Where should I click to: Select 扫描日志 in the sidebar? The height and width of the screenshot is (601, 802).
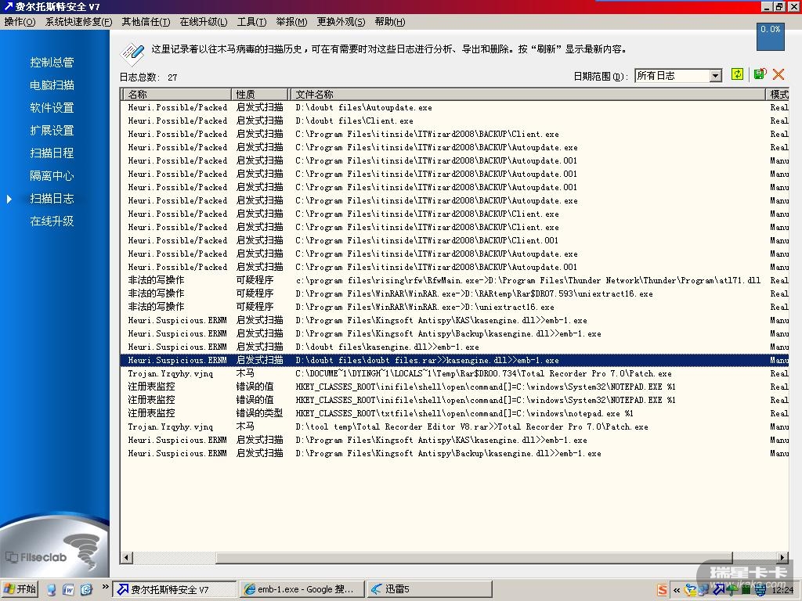point(52,198)
